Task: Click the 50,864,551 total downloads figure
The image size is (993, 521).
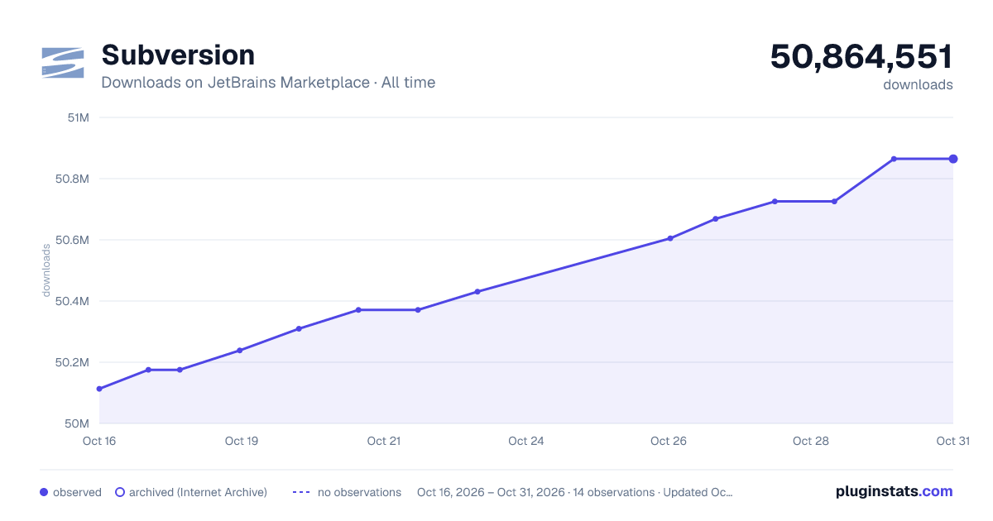Action: pyautogui.click(x=861, y=56)
